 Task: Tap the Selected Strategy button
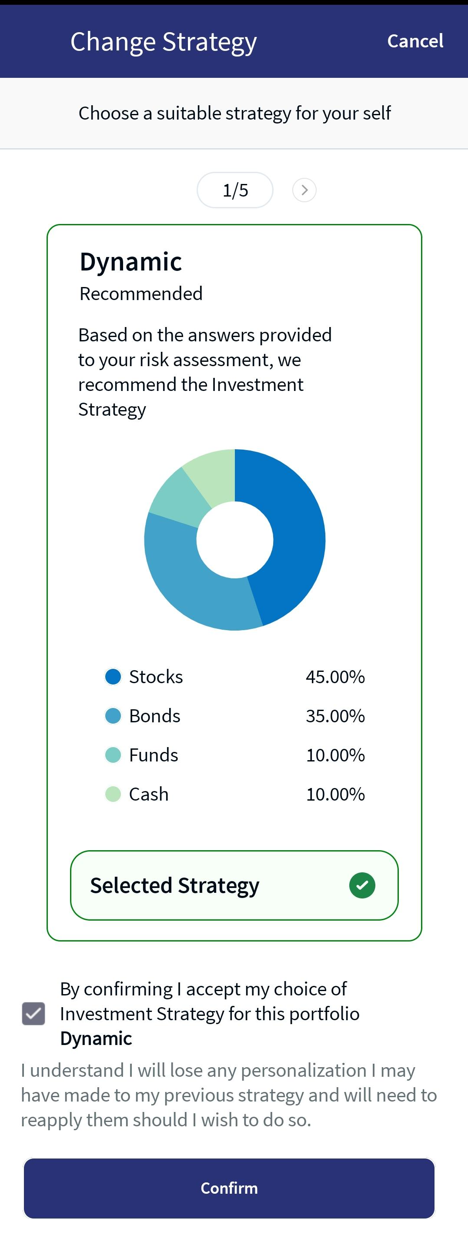(x=234, y=885)
